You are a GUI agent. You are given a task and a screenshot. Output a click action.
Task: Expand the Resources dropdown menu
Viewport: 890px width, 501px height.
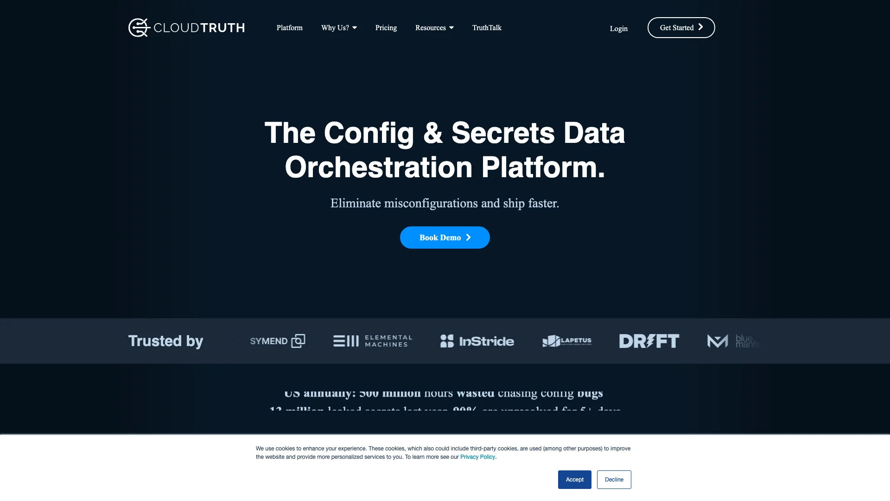pyautogui.click(x=435, y=27)
